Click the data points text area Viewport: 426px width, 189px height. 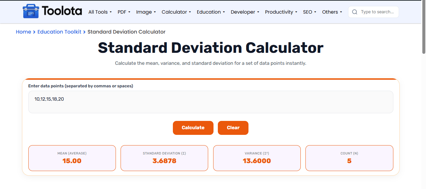click(211, 102)
